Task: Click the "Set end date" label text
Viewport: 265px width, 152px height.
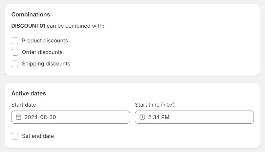Action: point(38,136)
